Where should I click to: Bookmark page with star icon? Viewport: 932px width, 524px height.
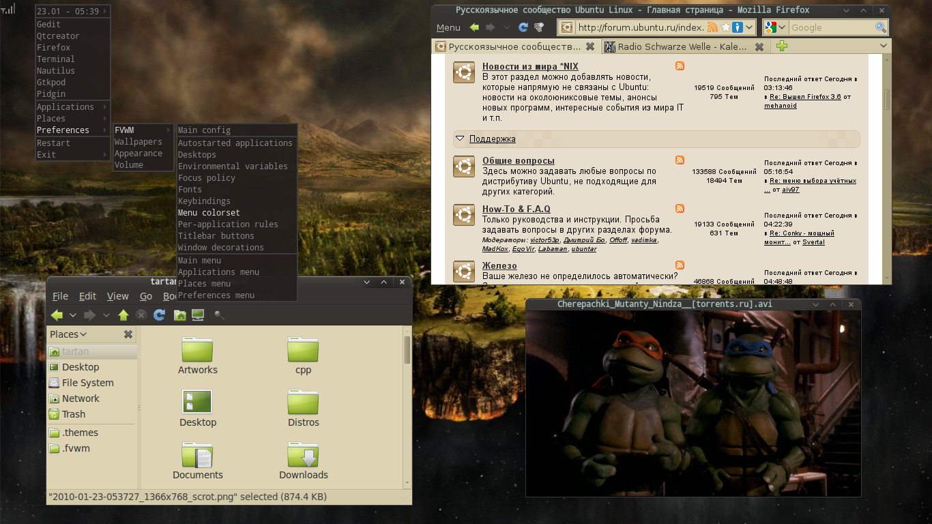coord(725,27)
